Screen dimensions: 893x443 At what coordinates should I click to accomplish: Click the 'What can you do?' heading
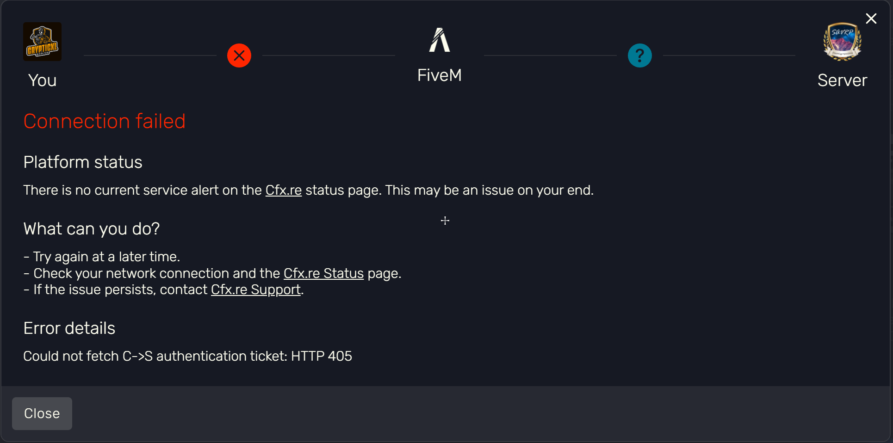(x=92, y=229)
